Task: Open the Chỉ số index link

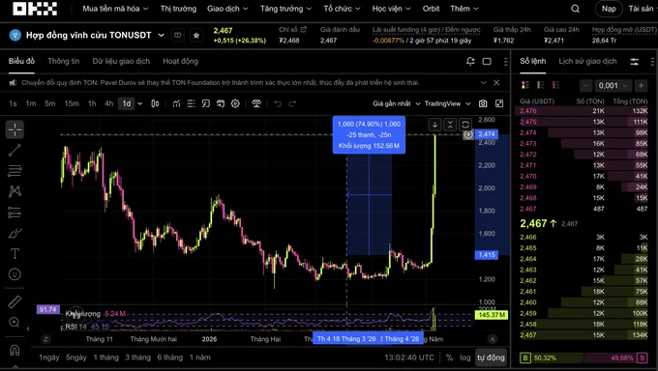Action: (x=292, y=29)
